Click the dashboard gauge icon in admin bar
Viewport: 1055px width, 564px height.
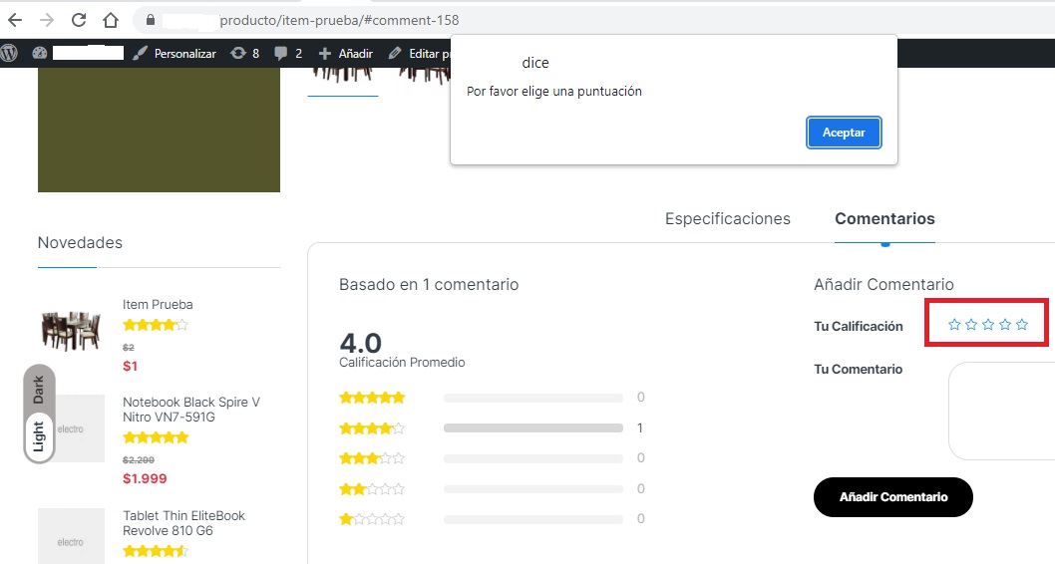40,53
